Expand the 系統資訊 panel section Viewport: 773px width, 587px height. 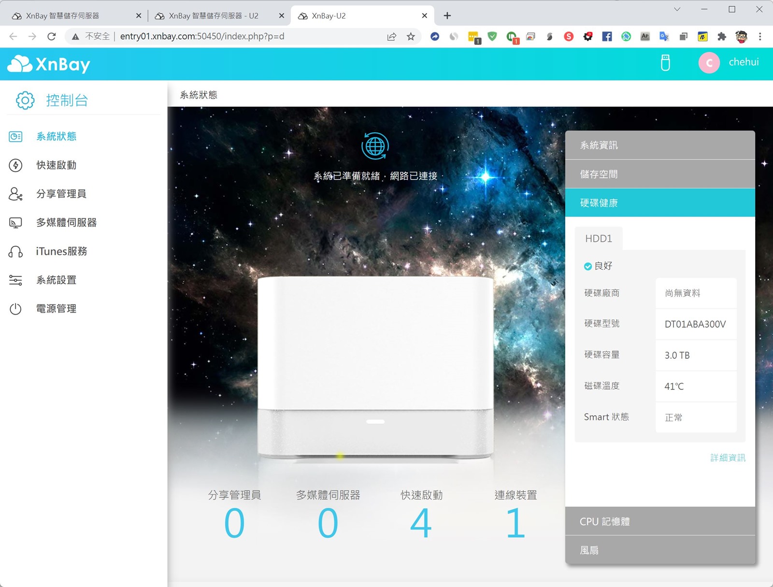[659, 145]
